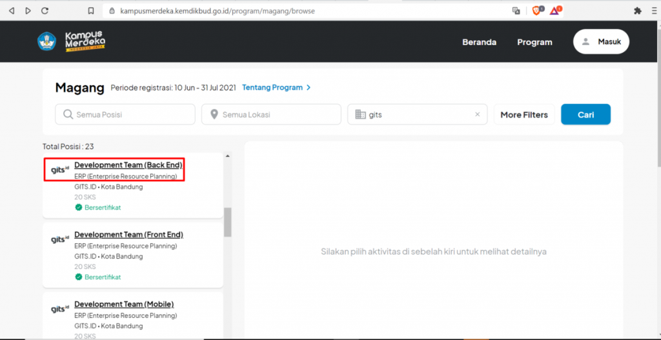Click the Silakan pilih aktivitas placeholder text

434,252
